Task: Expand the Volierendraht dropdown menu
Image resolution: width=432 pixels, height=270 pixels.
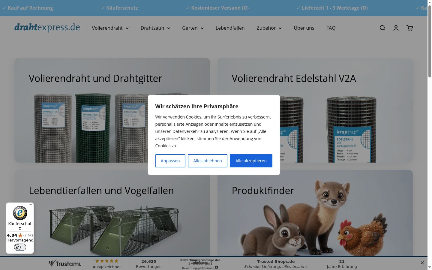Action: click(x=110, y=28)
